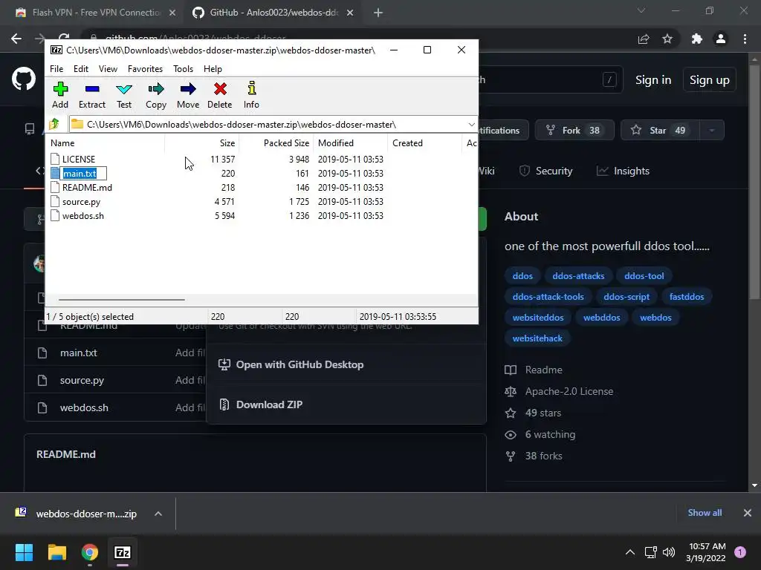Select source.py in the 7-Zip file list
This screenshot has width=761, height=570.
(x=81, y=202)
